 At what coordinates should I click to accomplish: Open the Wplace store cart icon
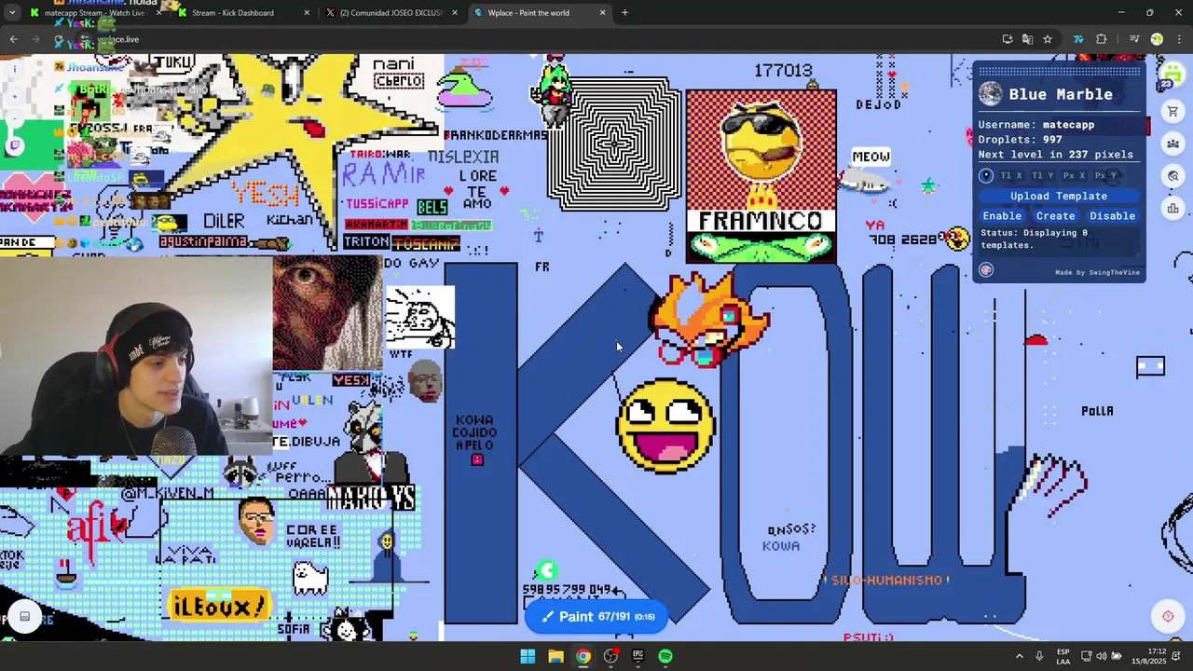pyautogui.click(x=1172, y=111)
